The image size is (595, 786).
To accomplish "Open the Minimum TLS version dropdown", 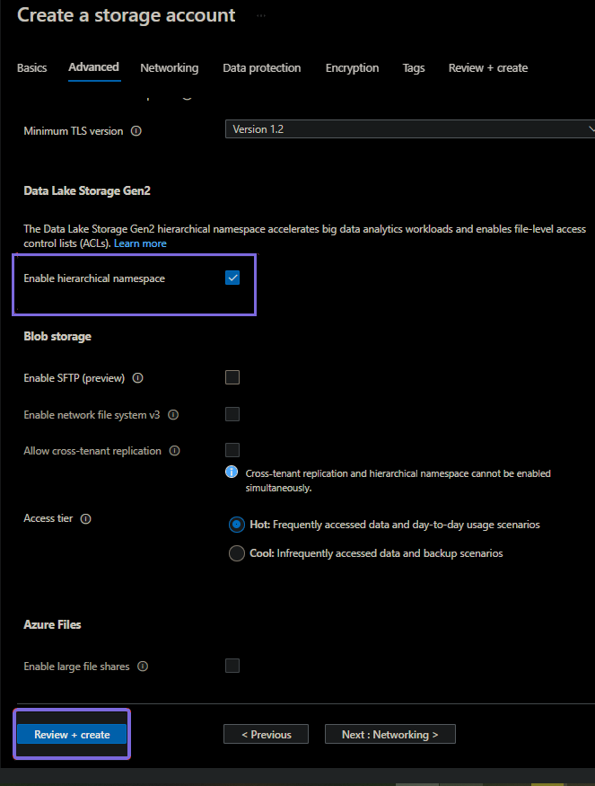I will 409,129.
